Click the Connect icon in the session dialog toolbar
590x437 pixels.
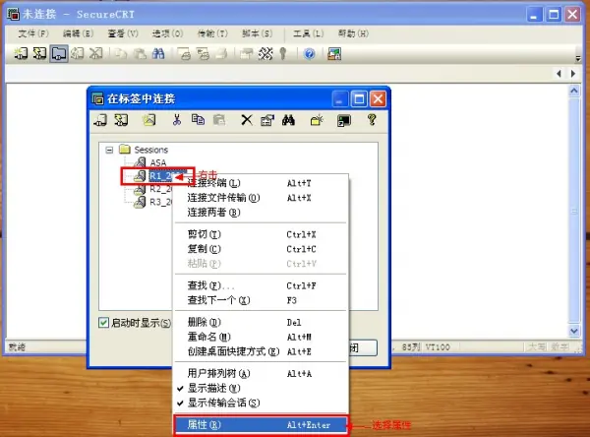pyautogui.click(x=100, y=120)
